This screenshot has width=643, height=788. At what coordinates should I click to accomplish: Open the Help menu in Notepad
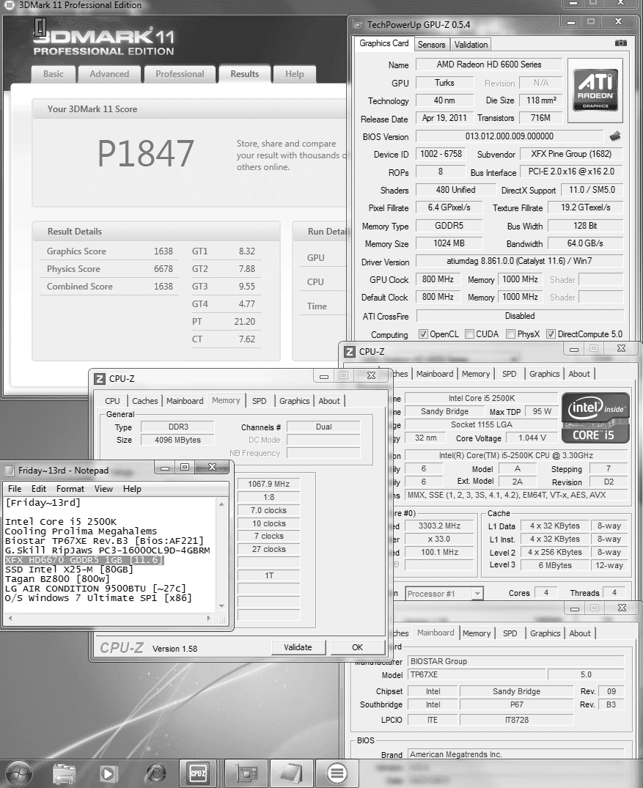pos(132,489)
